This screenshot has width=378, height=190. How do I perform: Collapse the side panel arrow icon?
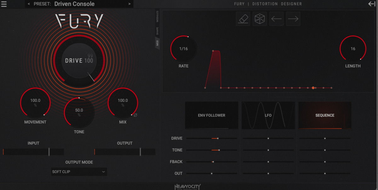click(372, 4)
